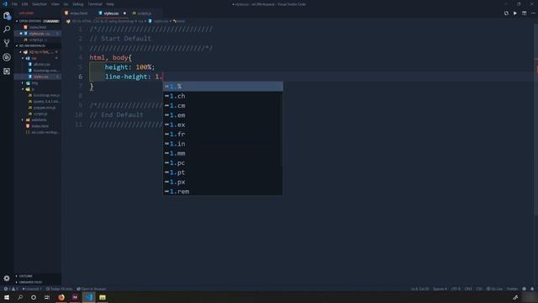538x303 pixels.
Task: Select script.js under Open Editors
Action: [36, 40]
